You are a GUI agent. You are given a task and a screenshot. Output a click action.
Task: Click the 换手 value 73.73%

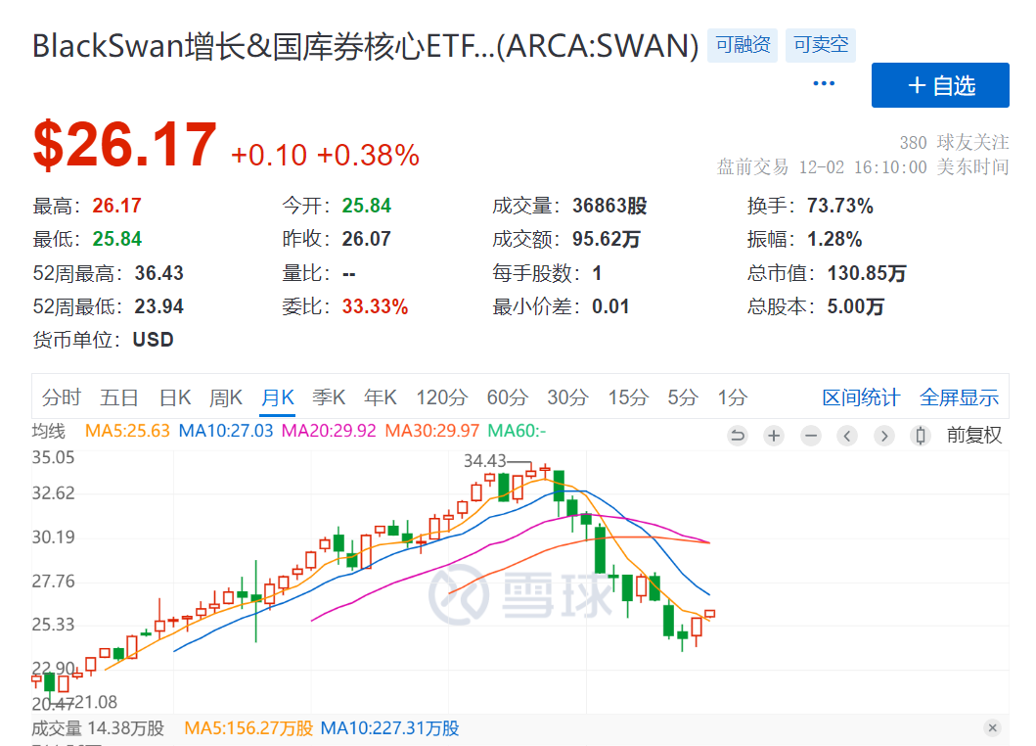(x=840, y=207)
